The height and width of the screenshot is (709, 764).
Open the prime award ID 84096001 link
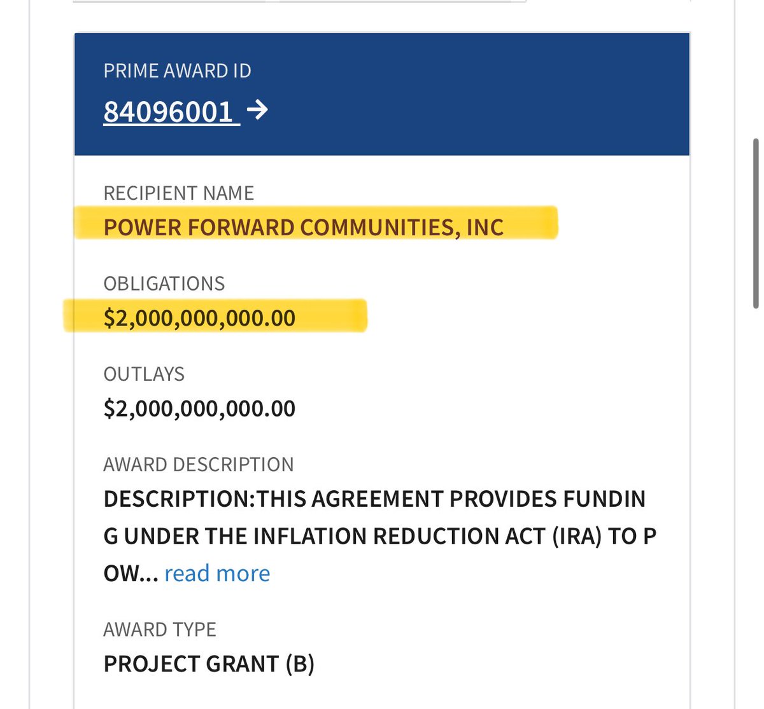pyautogui.click(x=169, y=112)
